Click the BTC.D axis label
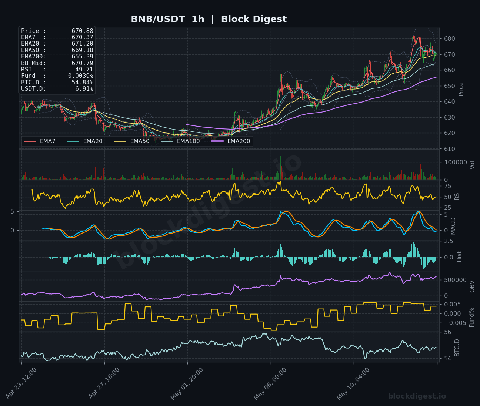The width and height of the screenshot is (480, 406). click(x=457, y=348)
